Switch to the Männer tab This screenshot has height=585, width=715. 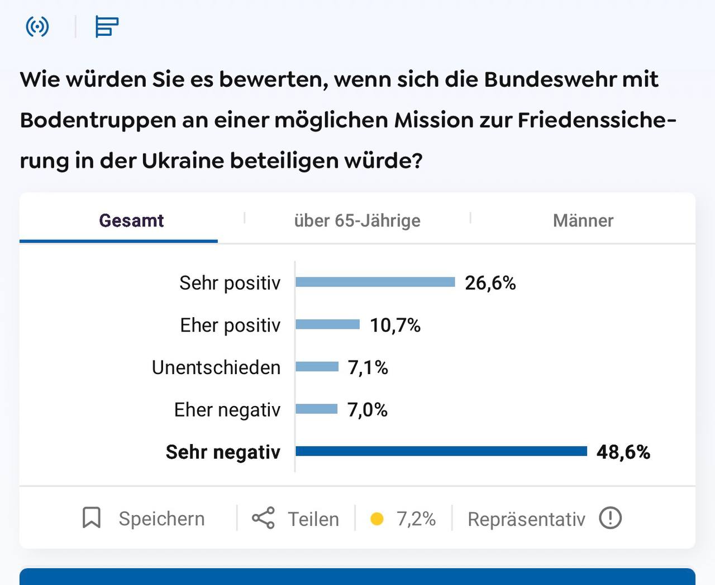point(583,220)
